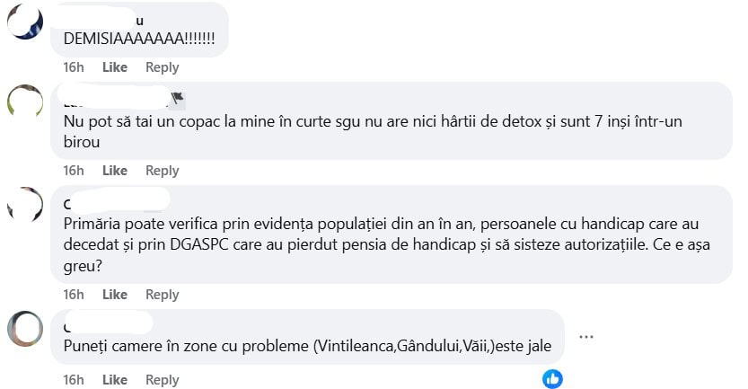Viewport: 748px width, 389px height.
Task: Click the 16h timestamp under the tree comment
Action: pos(74,171)
